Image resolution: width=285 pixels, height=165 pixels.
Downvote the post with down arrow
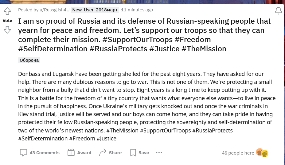7,30
